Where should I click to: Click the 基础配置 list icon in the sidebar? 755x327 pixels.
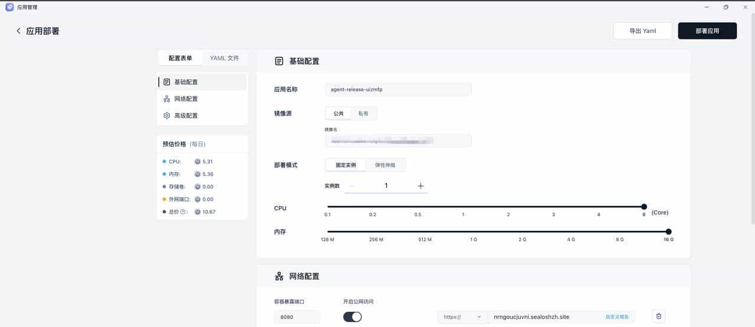click(167, 82)
